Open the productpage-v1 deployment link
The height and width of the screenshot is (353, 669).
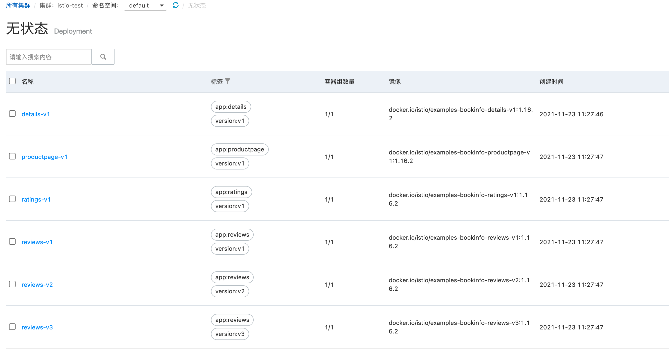pos(44,157)
